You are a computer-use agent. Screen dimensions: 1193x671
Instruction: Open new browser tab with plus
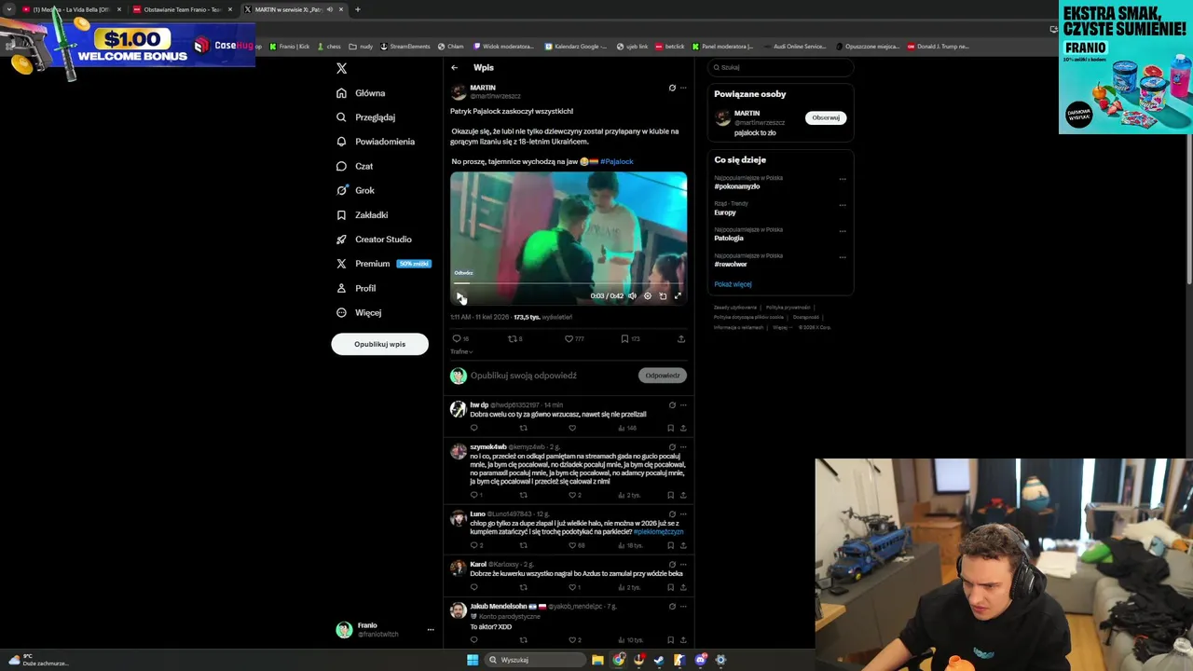[x=357, y=9]
